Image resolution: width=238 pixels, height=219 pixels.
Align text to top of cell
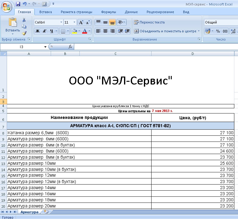98,22
